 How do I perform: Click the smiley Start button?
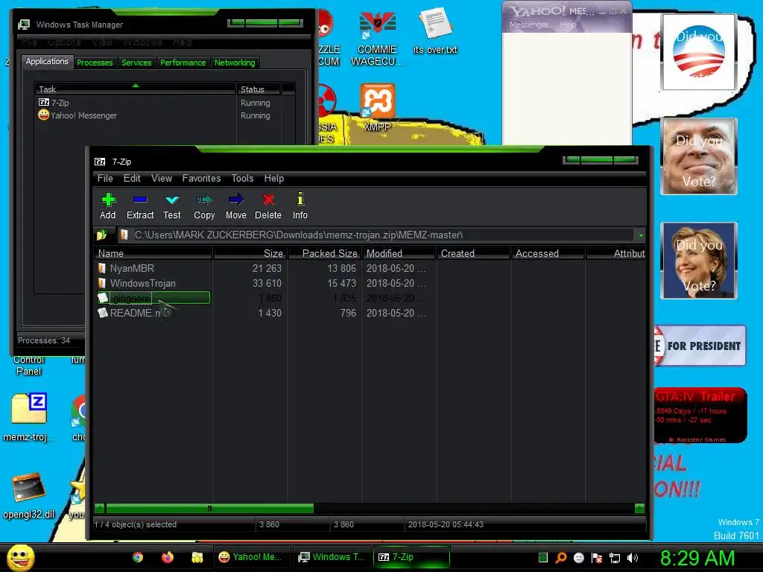tap(20, 557)
